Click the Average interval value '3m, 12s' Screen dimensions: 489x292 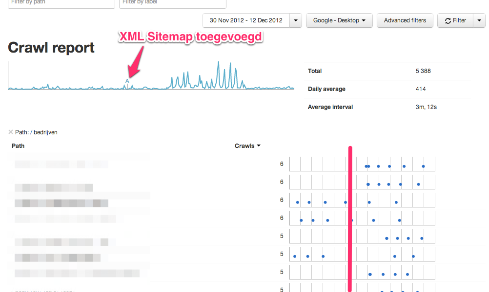426,107
